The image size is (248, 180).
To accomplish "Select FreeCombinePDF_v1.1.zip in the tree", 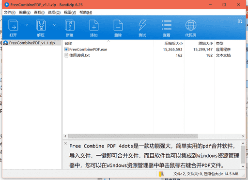I will (32, 43).
